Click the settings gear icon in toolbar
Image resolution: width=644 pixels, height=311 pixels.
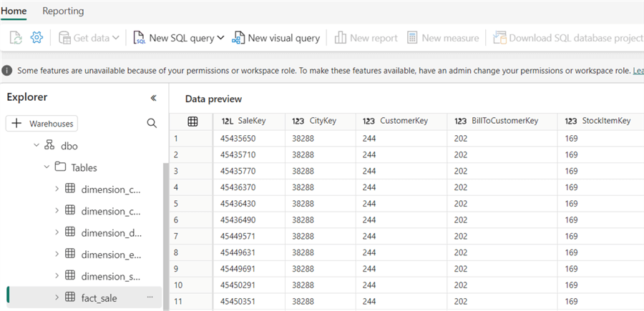point(36,38)
